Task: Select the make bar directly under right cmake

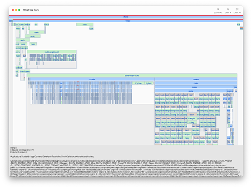Action: coord(196,83)
